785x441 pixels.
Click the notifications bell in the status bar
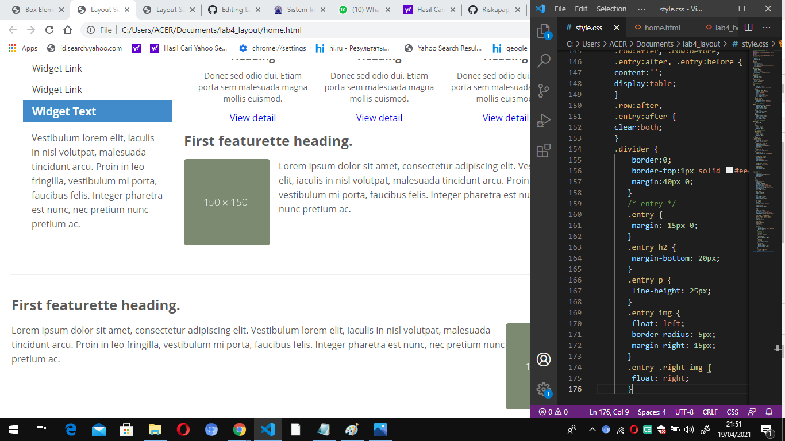[769, 412]
